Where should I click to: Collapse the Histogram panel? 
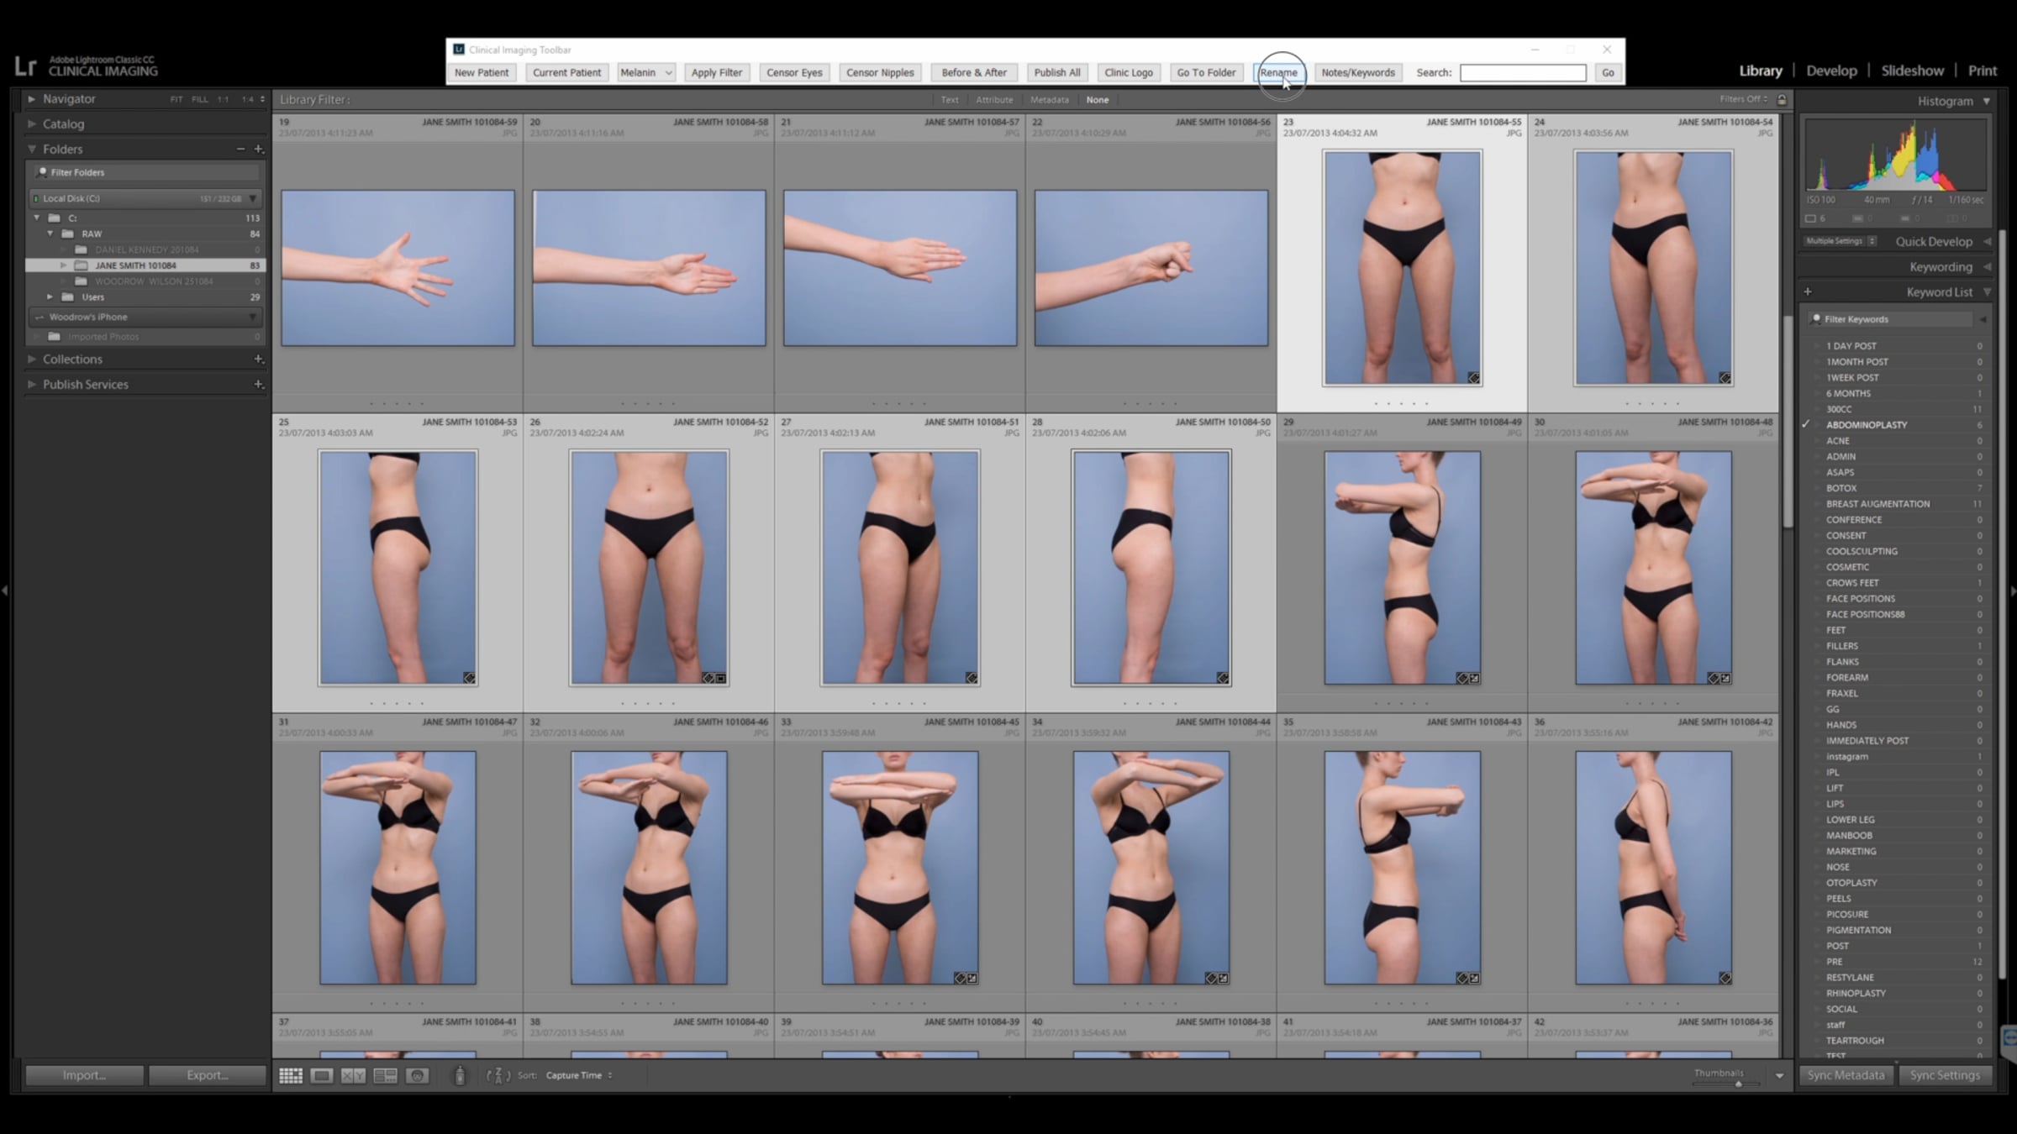1987,101
